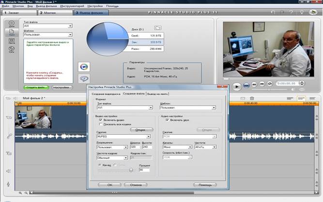Image resolution: width=323 pixels, height=202 pixels.
Task: Click OK in settings dialog
Action: tap(109, 185)
